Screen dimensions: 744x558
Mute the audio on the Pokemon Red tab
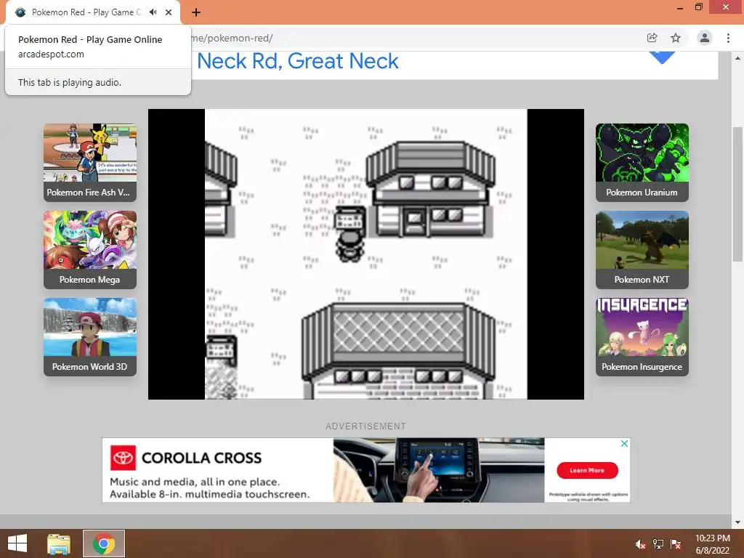pyautogui.click(x=153, y=12)
